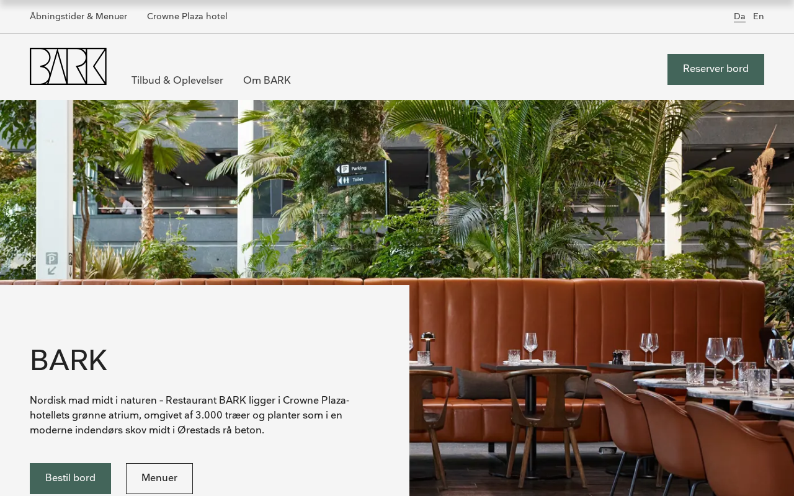Screen dimensions: 794x496
Task: Click the green Bestil bord button
Action: pos(70,479)
